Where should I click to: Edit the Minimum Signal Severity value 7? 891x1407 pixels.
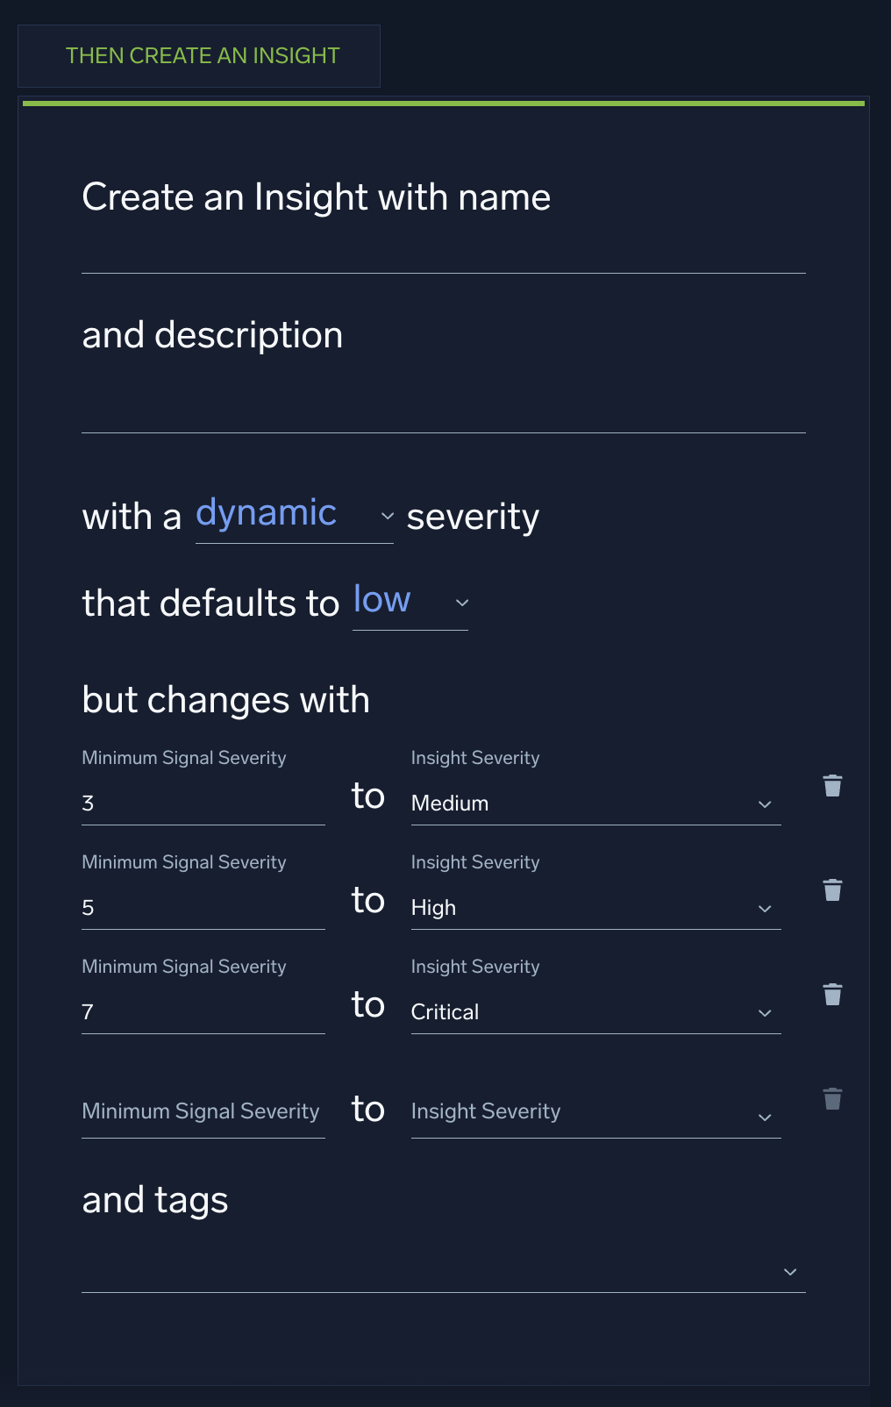[202, 1011]
